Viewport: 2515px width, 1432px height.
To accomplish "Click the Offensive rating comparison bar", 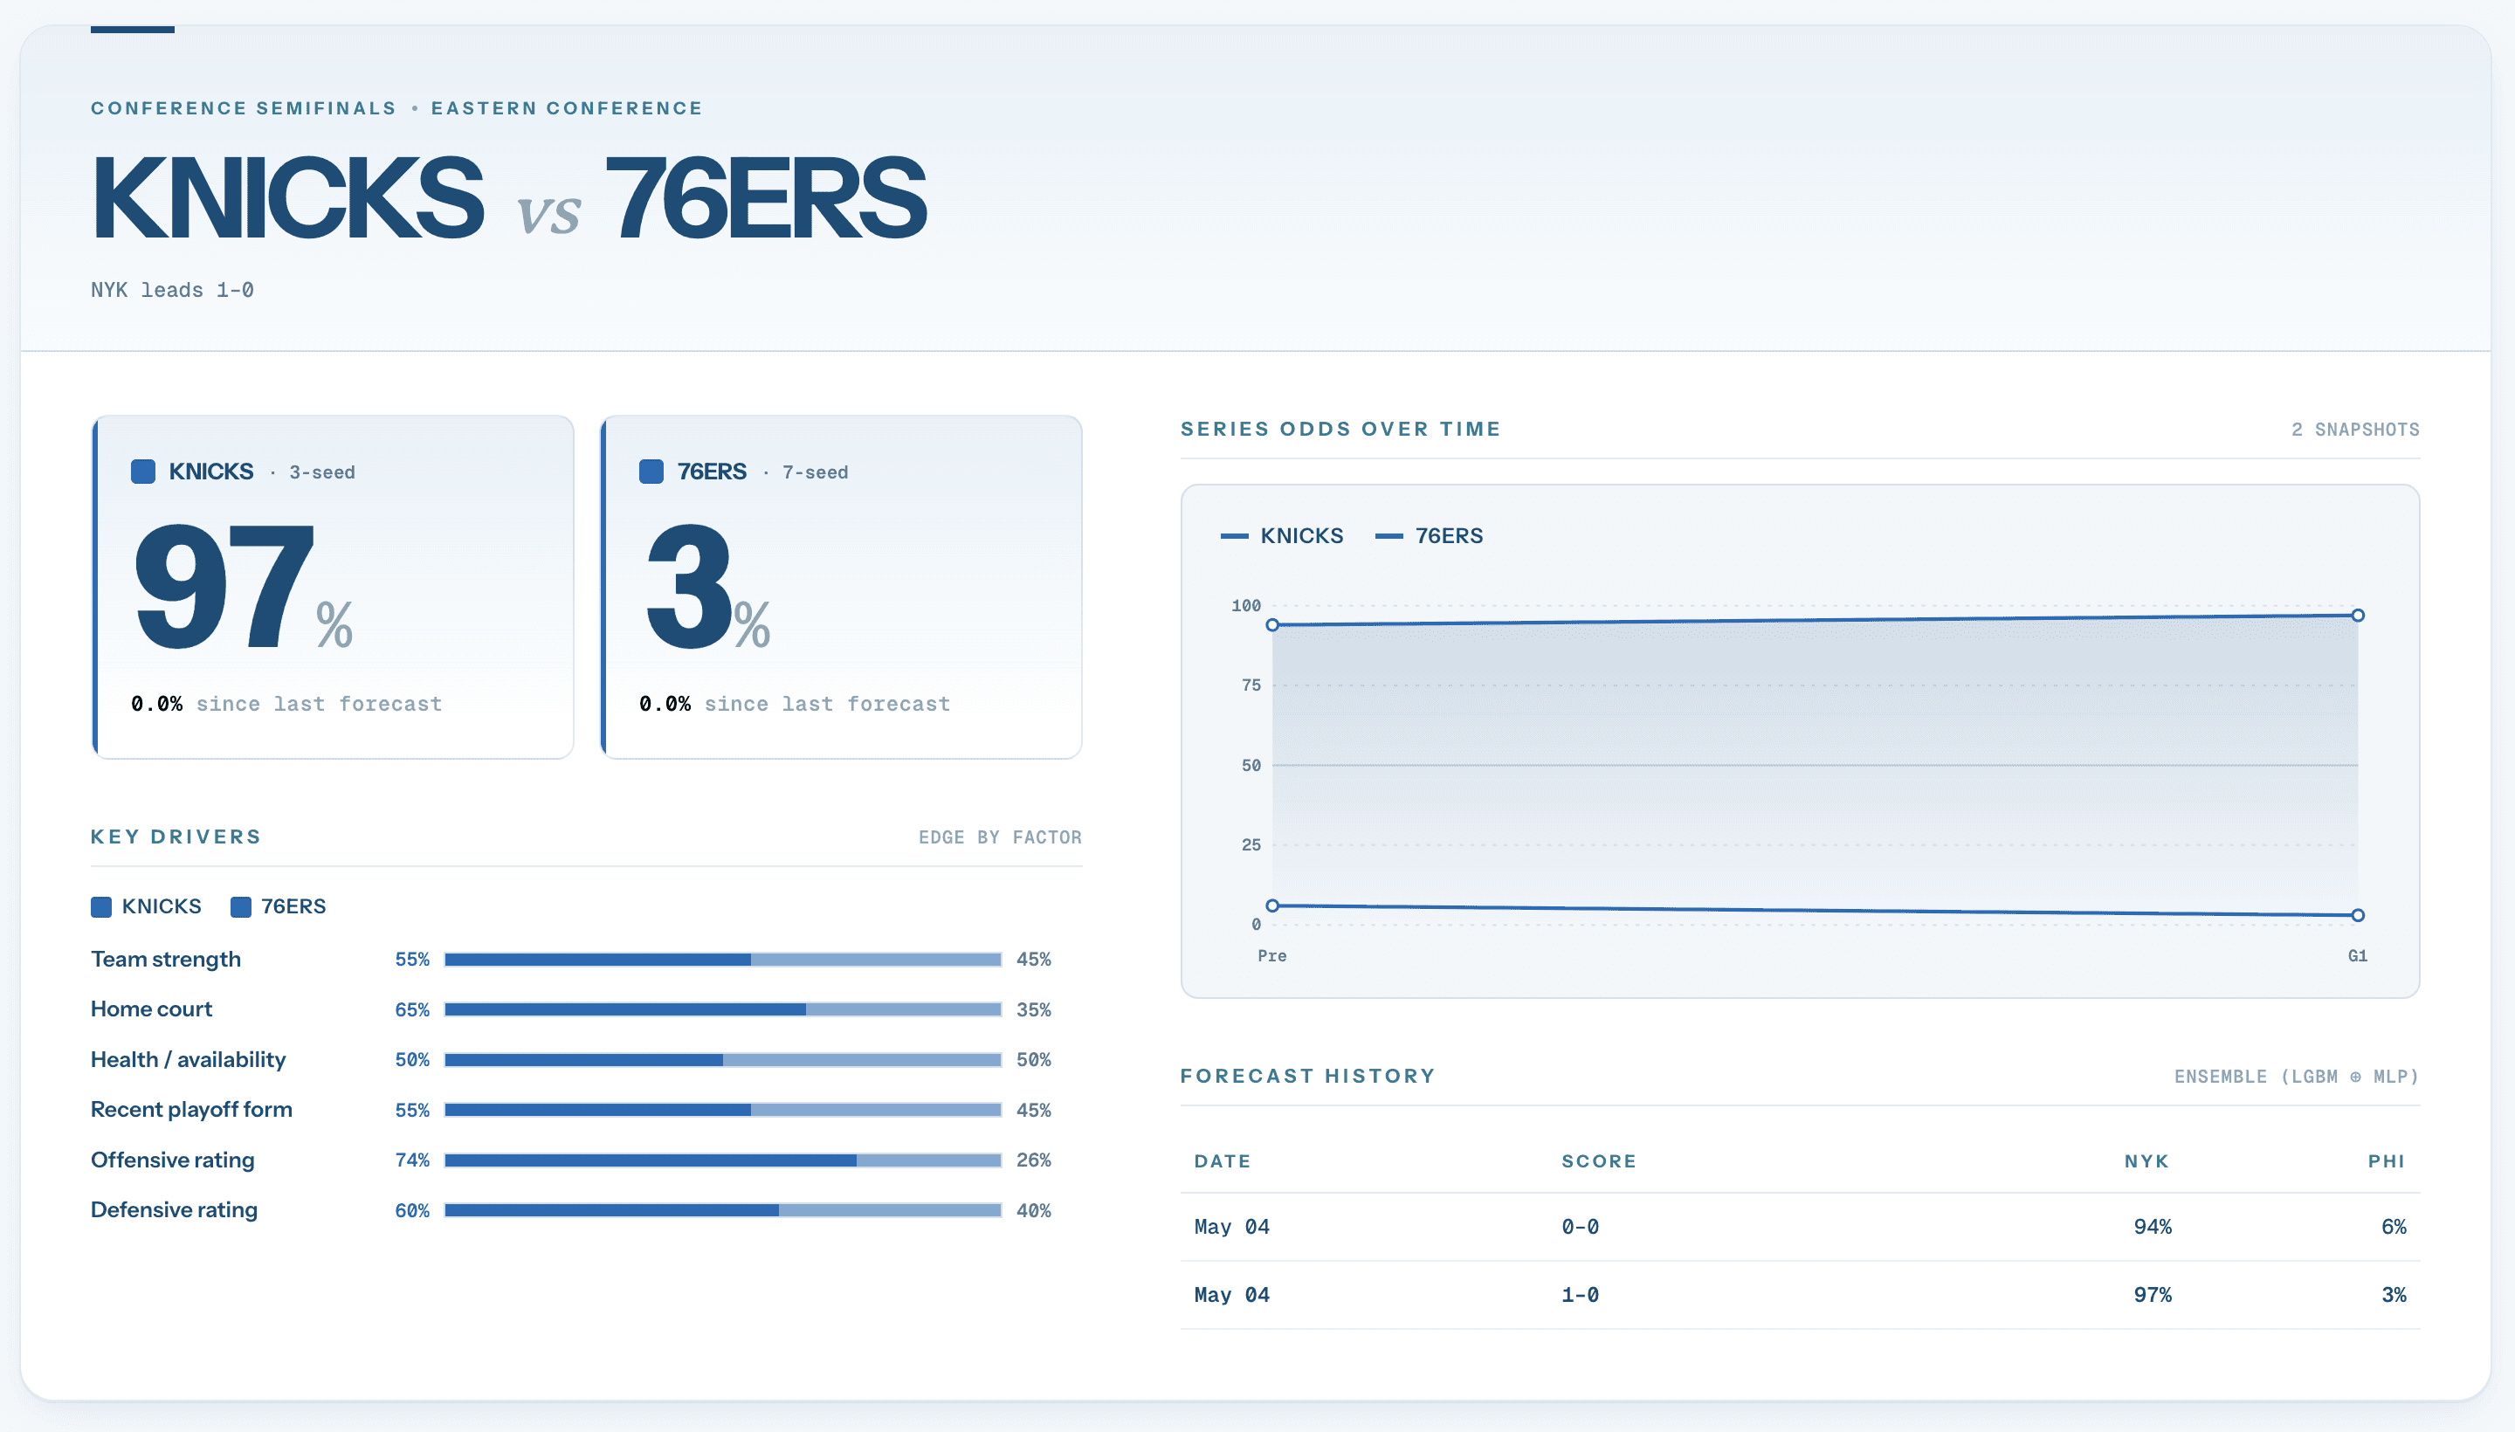I will coord(723,1160).
